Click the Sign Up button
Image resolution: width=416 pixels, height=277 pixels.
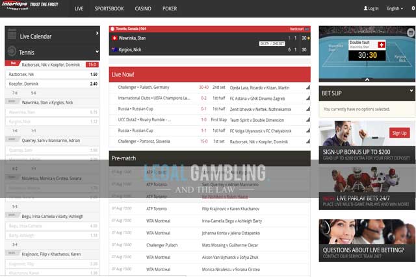click(x=399, y=133)
